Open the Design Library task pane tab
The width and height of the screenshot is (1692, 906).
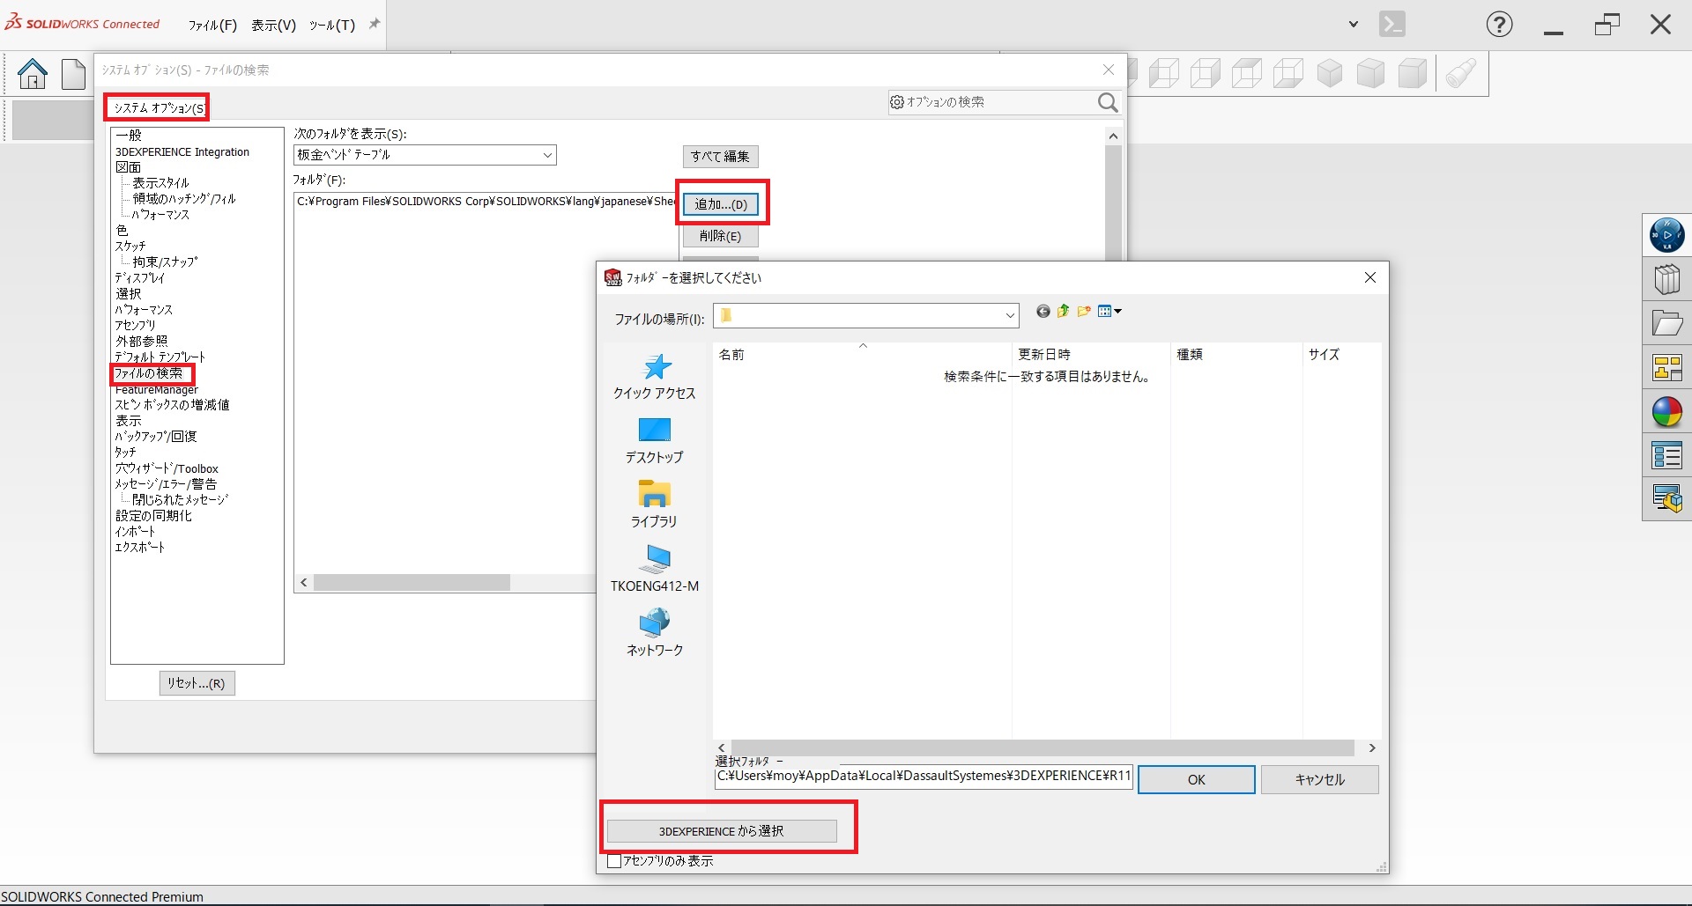click(1666, 280)
